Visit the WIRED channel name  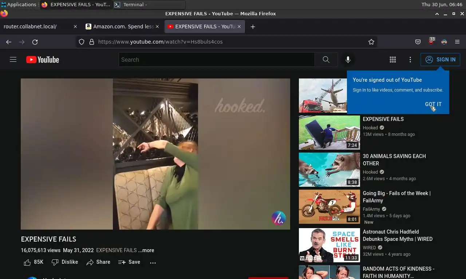pos(370,247)
